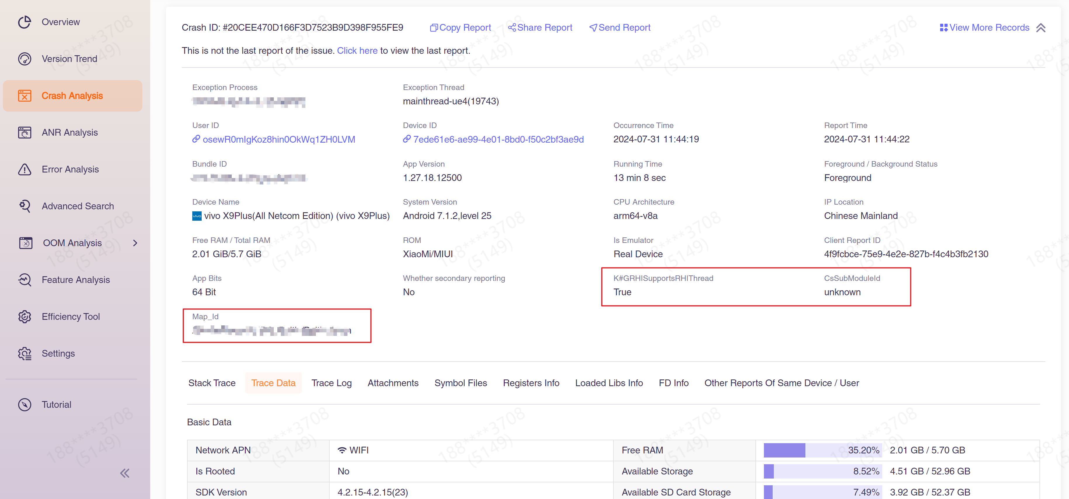Screen dimensions: 1069x499
Task: Click the link icon beside User ID value
Action: coord(196,139)
